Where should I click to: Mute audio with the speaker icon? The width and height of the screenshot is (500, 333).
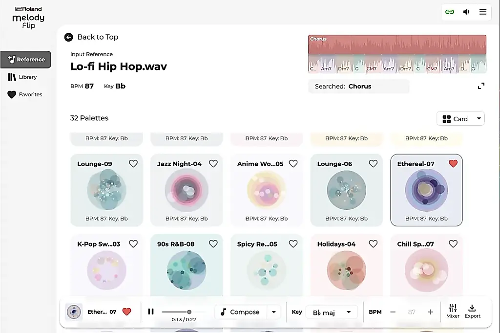pos(466,12)
